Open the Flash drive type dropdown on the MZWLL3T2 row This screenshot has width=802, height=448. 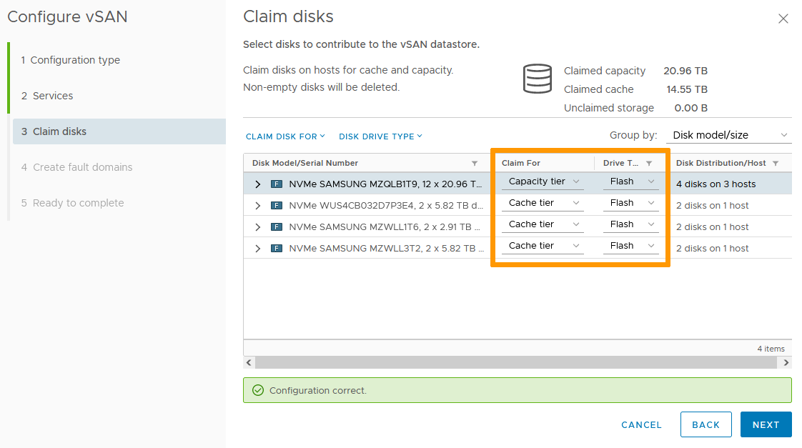630,245
